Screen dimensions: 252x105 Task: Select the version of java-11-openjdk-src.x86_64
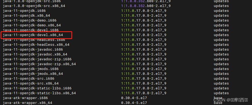point(144,83)
